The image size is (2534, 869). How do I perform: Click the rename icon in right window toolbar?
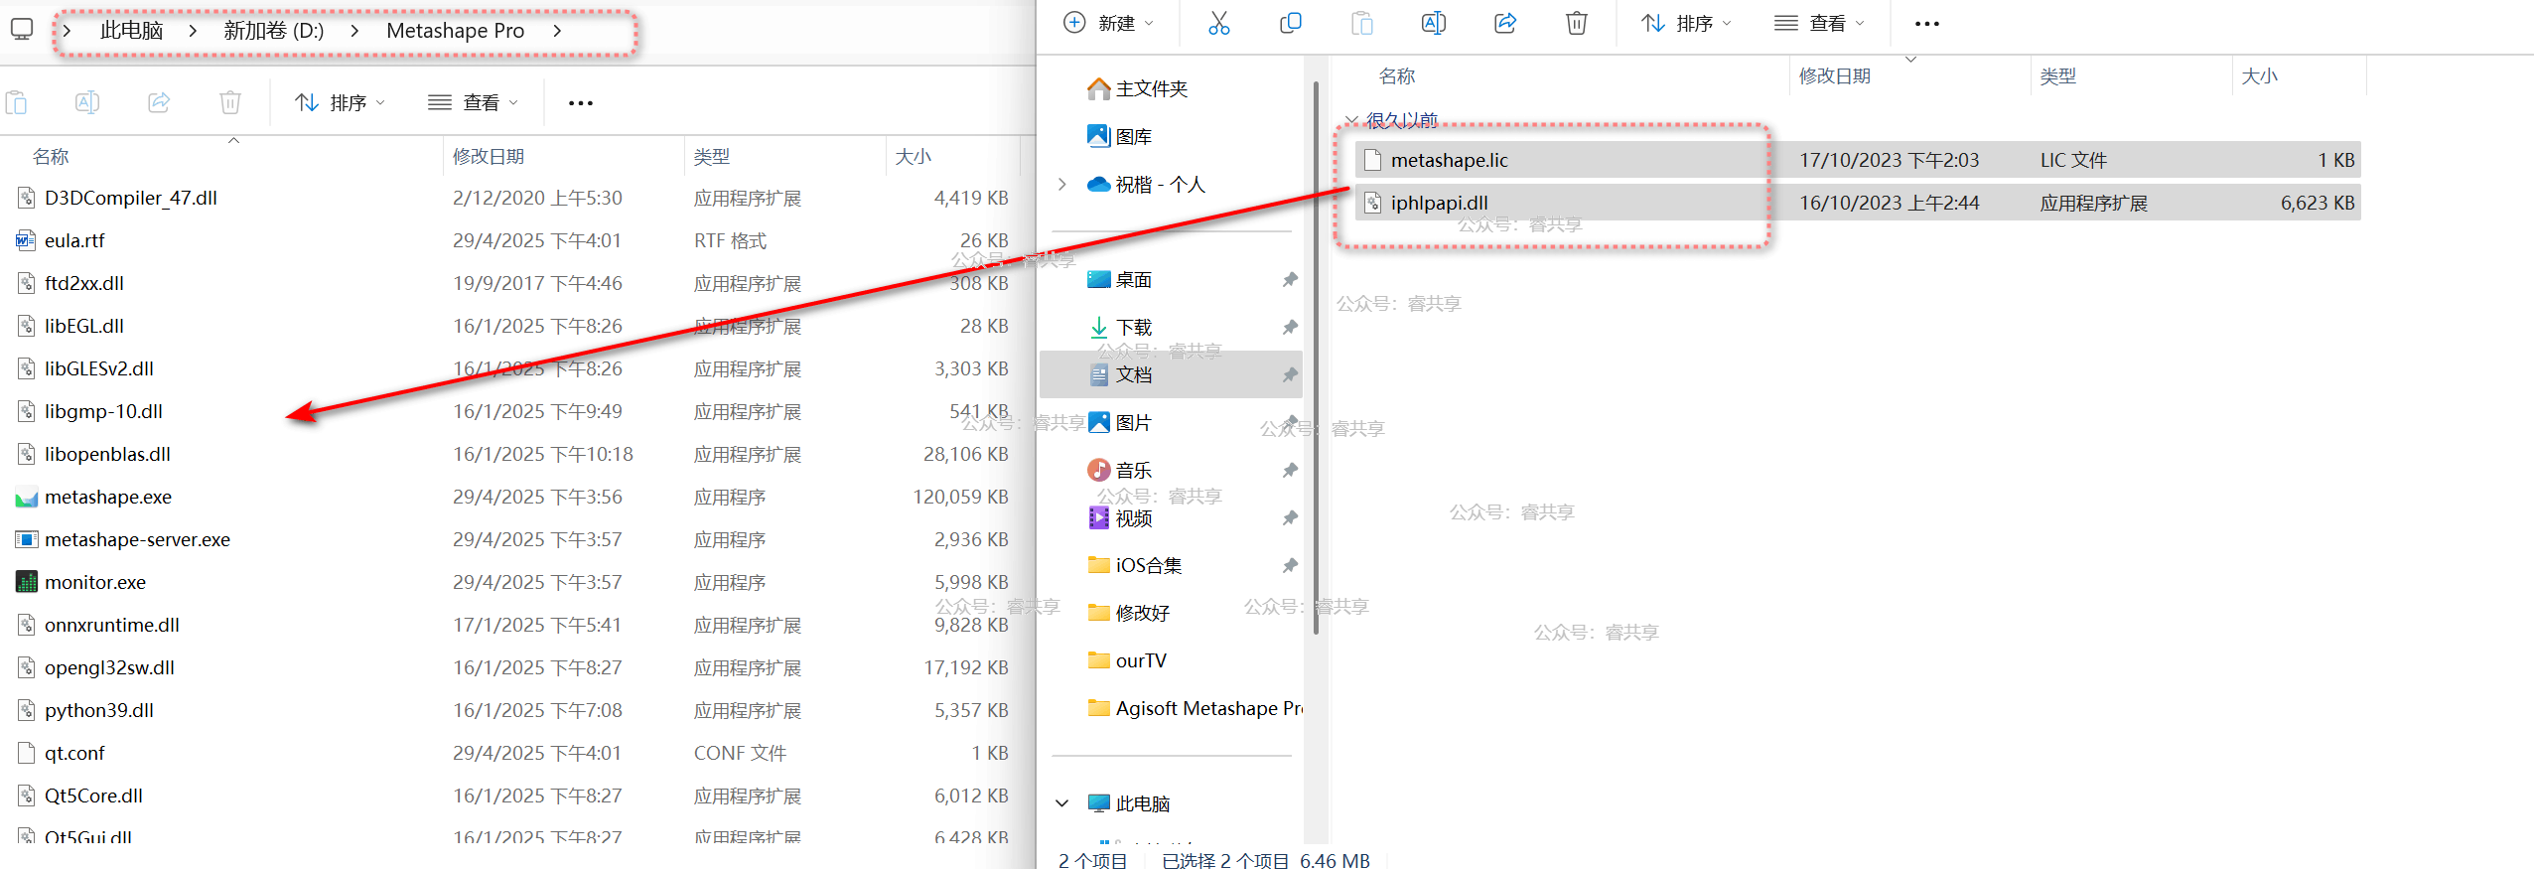click(x=1434, y=23)
